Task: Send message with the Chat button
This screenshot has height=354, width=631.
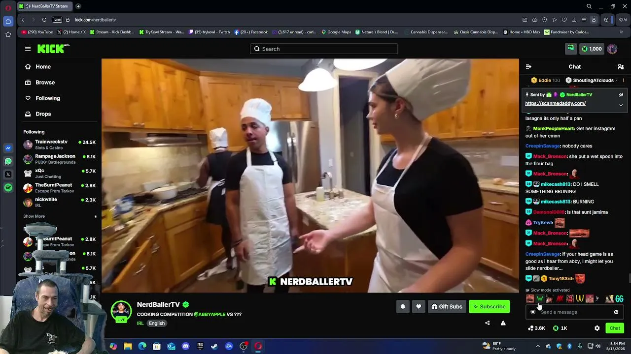Action: [x=615, y=328]
